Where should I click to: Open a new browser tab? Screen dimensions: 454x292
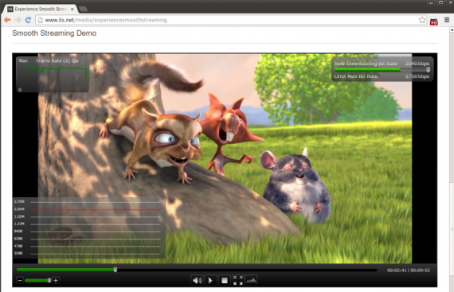tap(84, 9)
